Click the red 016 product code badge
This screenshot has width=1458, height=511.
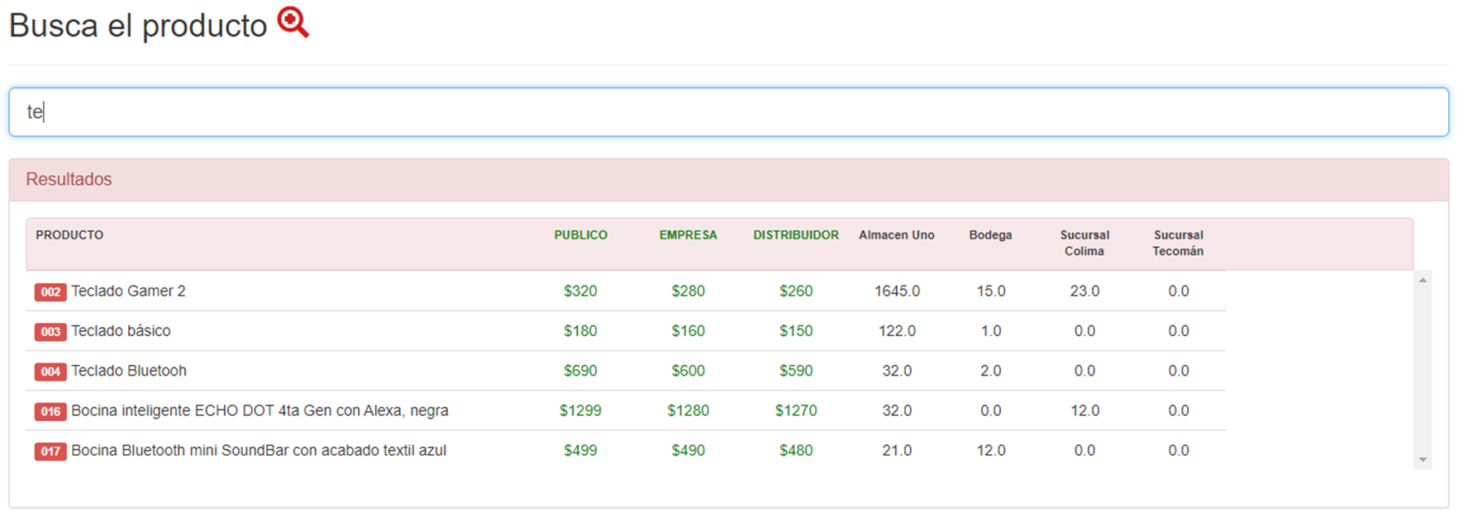click(50, 411)
